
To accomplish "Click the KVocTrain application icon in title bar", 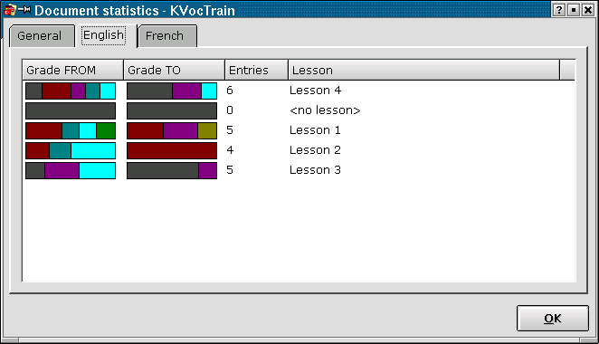I will coord(10,10).
